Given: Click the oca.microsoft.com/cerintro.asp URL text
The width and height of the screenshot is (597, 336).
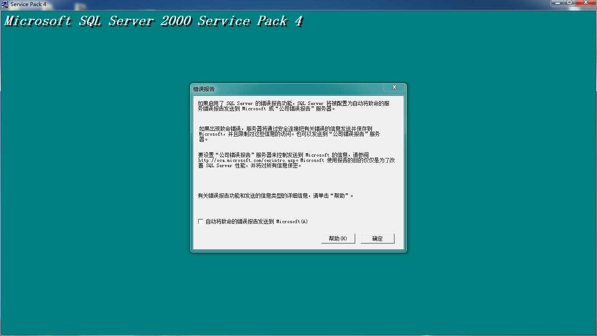Looking at the screenshot, I should click(247, 161).
